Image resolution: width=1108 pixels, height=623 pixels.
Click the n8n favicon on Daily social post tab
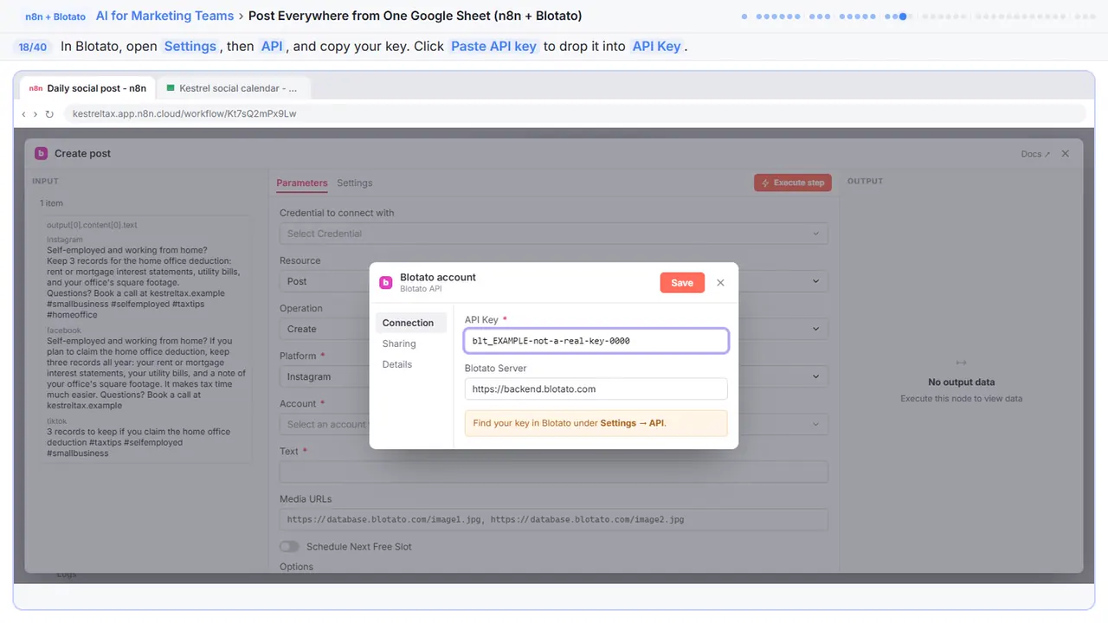point(35,88)
